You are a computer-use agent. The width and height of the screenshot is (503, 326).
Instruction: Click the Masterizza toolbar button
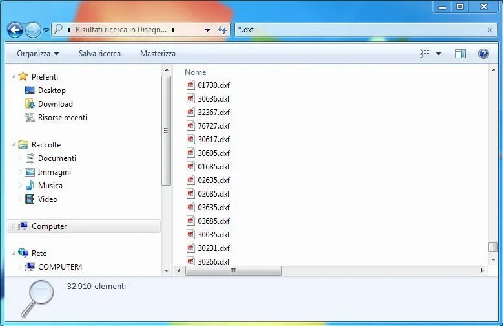coord(158,54)
